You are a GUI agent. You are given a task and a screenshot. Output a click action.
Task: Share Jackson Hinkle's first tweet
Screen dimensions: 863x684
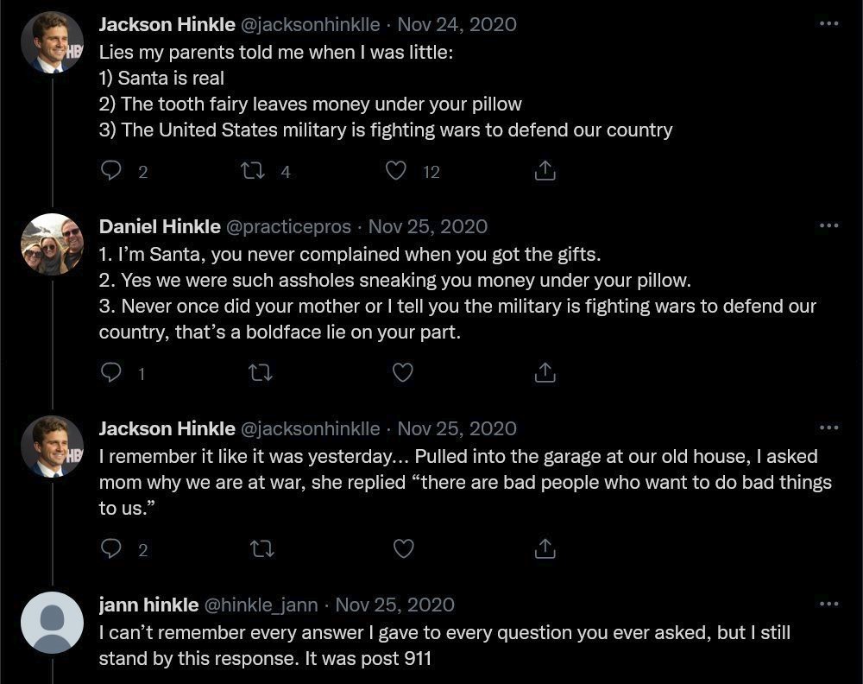pos(545,171)
